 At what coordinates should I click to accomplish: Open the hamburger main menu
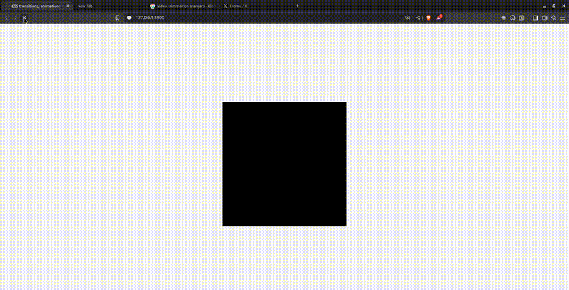pyautogui.click(x=563, y=17)
